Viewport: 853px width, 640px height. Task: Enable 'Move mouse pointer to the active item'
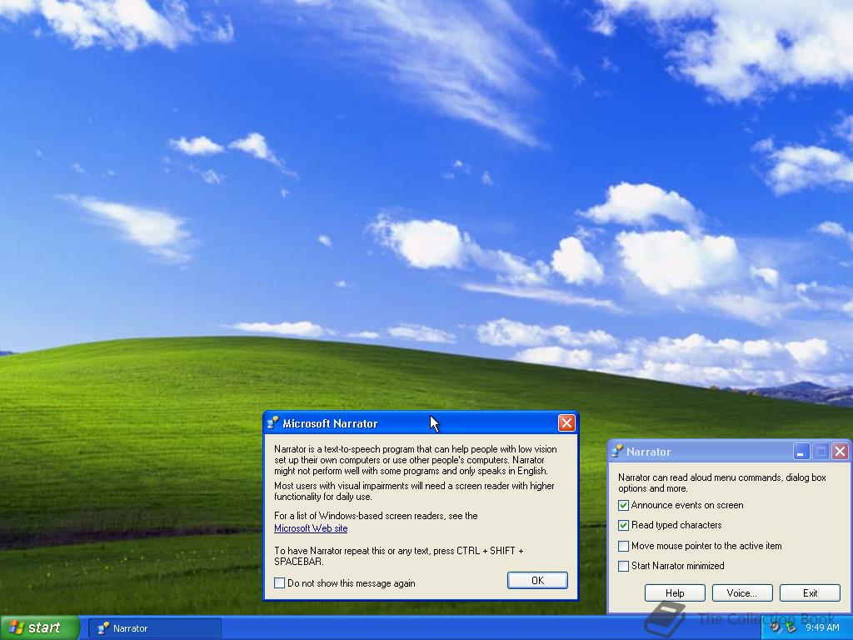(623, 546)
